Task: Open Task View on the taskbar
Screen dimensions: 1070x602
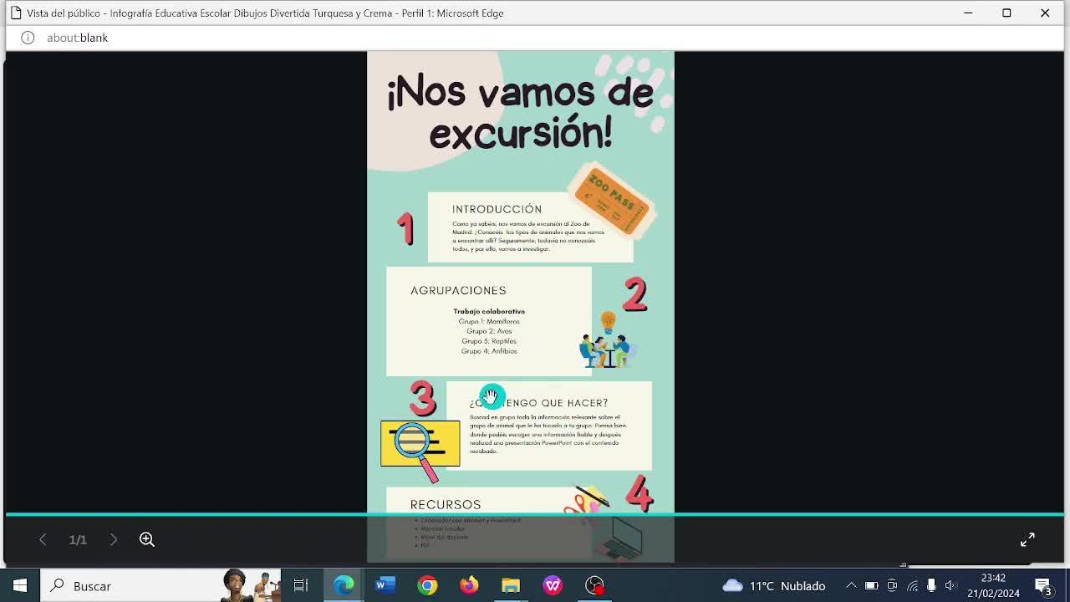Action: click(301, 585)
